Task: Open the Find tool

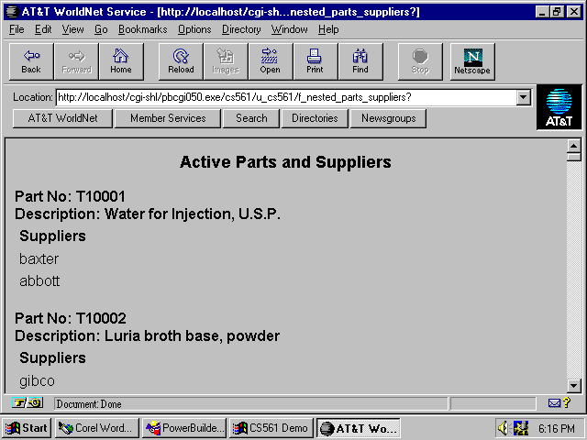Action: click(x=360, y=61)
